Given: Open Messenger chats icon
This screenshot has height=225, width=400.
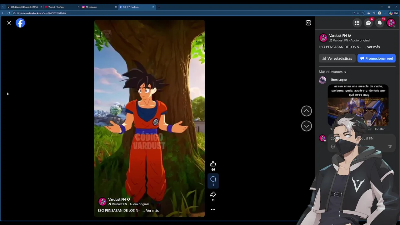Looking at the screenshot, I should tap(368, 23).
